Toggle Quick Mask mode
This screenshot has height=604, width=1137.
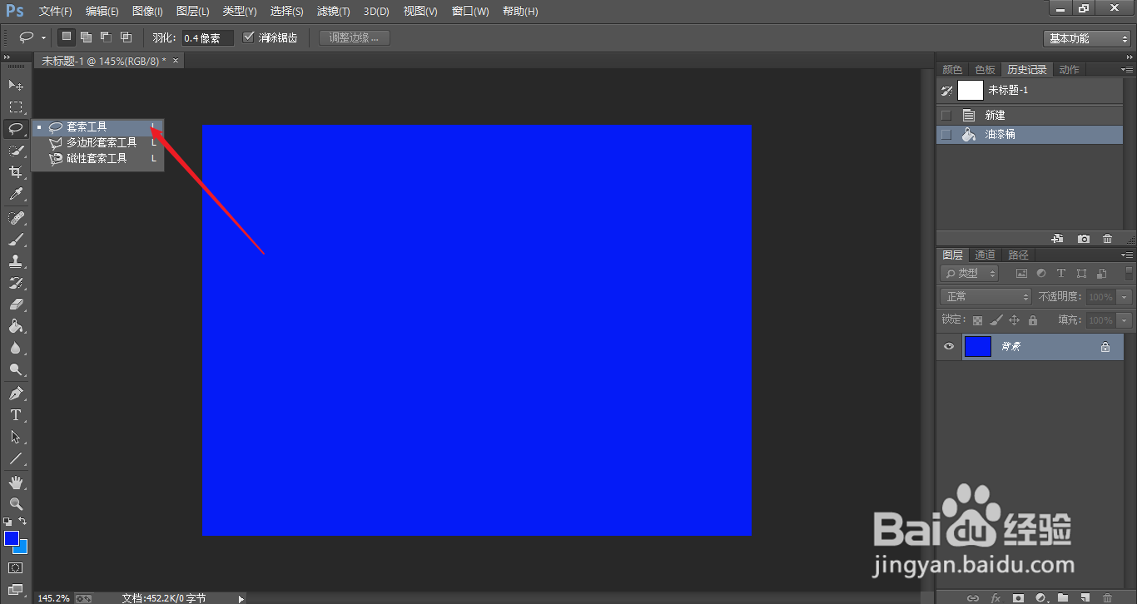16,567
